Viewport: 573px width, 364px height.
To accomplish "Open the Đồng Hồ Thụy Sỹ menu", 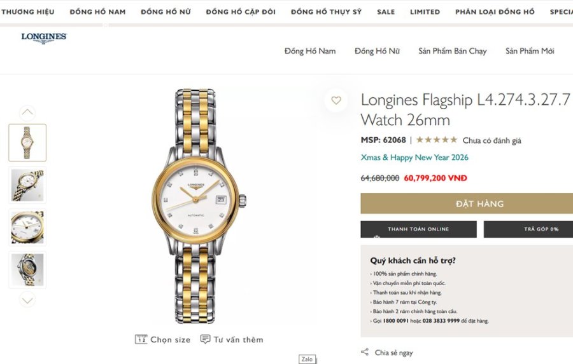I will [326, 12].
